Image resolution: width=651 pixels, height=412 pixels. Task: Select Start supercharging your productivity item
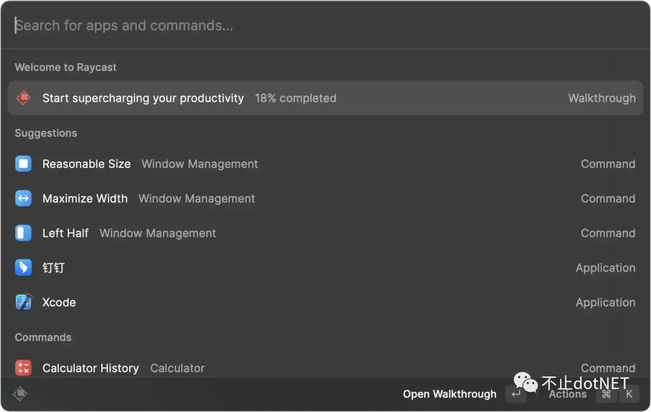click(x=325, y=98)
